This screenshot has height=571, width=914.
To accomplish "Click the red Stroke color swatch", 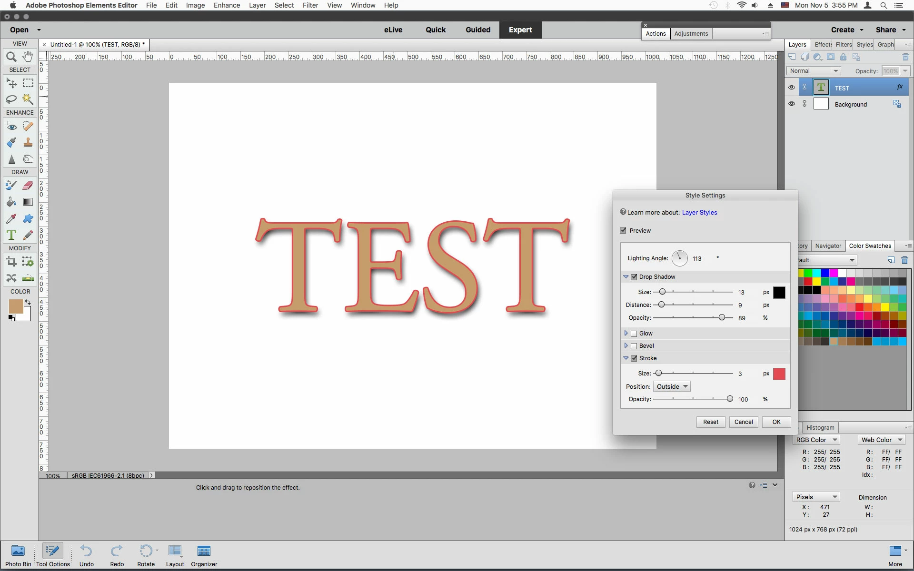I will pyautogui.click(x=779, y=374).
